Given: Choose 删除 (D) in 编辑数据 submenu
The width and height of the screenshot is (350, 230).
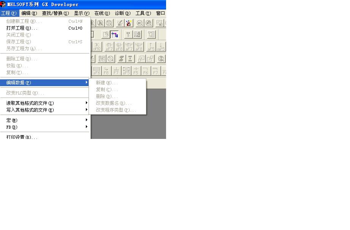Looking at the screenshot, I should tap(118, 96).
